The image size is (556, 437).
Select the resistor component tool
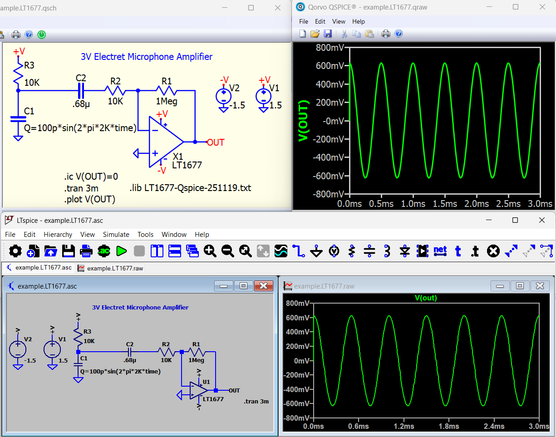(x=352, y=250)
